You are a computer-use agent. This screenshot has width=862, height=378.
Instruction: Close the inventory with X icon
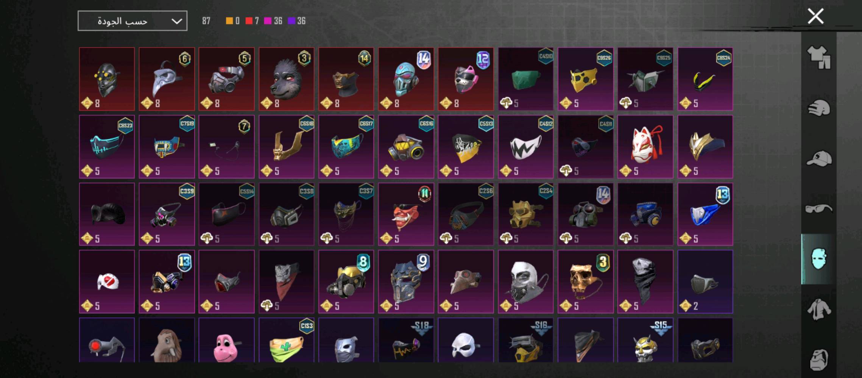pos(815,16)
